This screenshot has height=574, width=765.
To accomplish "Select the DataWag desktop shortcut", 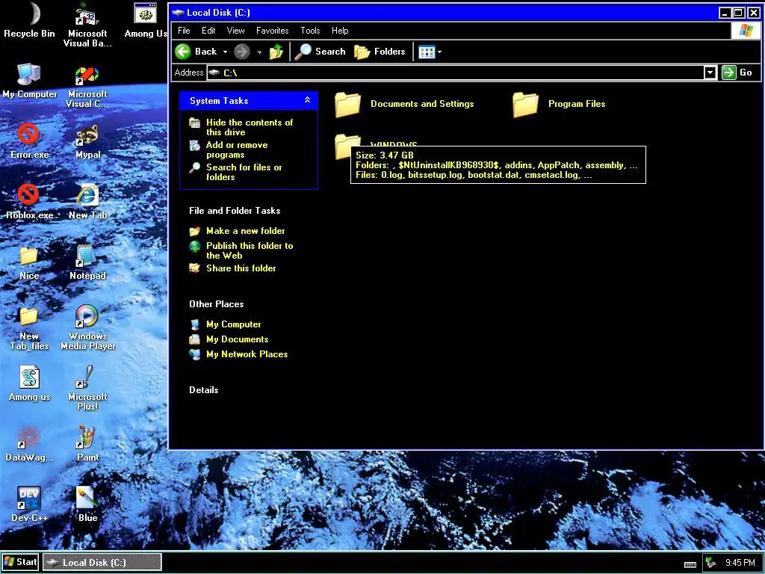I will (x=29, y=444).
